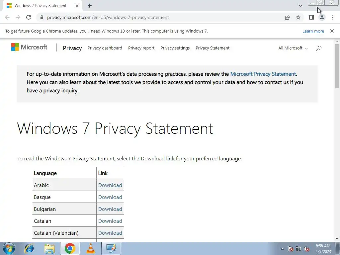Viewport: 340px width, 255px height.
Task: Click the browser forward arrow
Action: (18, 17)
